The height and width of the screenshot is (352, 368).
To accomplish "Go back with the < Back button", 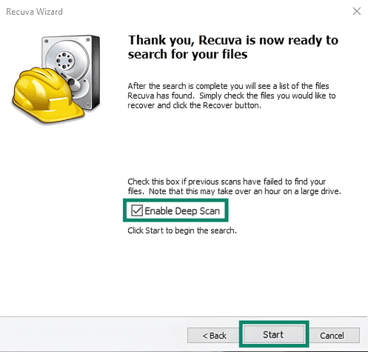I will coord(213,336).
